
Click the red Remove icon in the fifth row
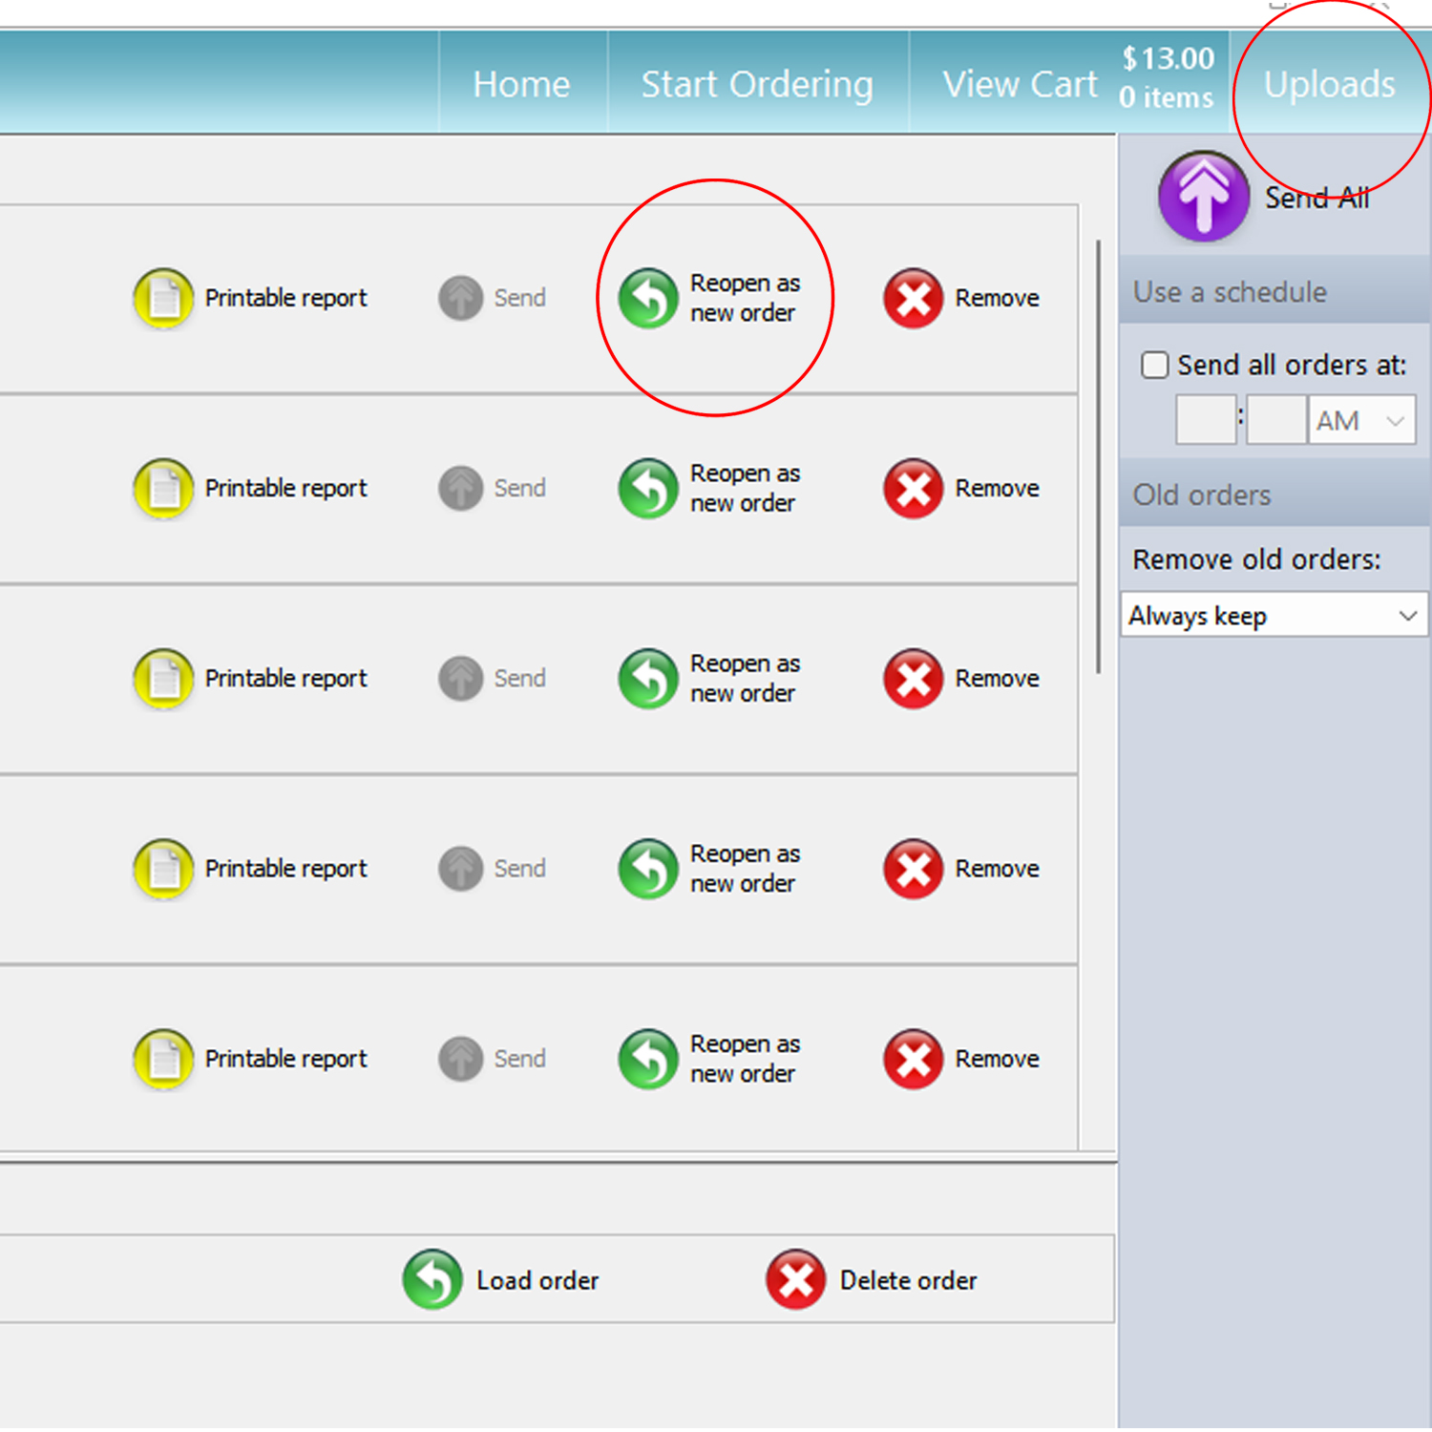click(x=913, y=1059)
